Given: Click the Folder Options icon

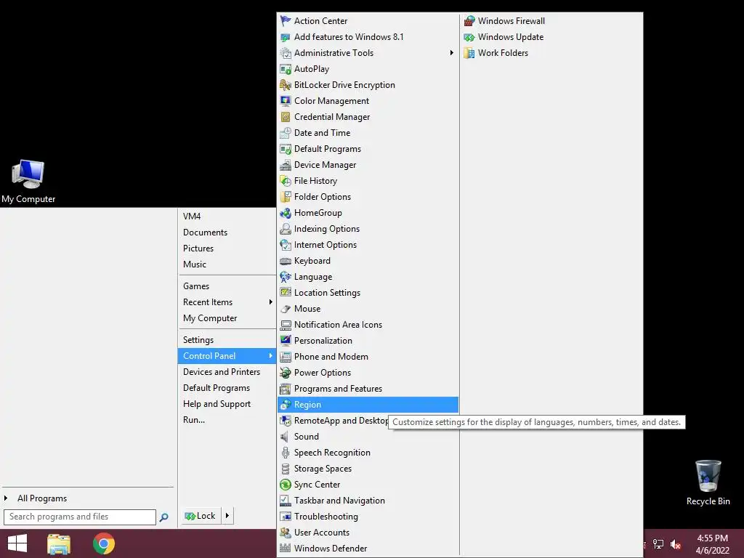Looking at the screenshot, I should point(285,197).
